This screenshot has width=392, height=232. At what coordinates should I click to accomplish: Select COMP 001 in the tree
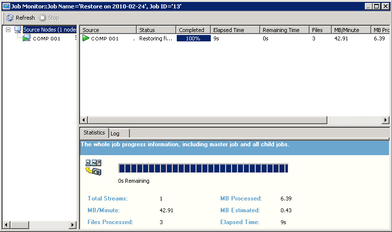[x=46, y=38]
